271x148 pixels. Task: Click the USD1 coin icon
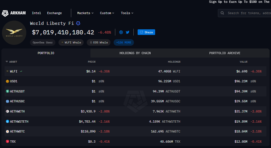7,81
